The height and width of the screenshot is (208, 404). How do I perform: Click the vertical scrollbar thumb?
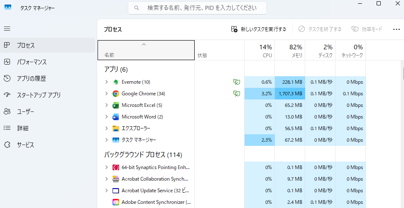(403, 74)
